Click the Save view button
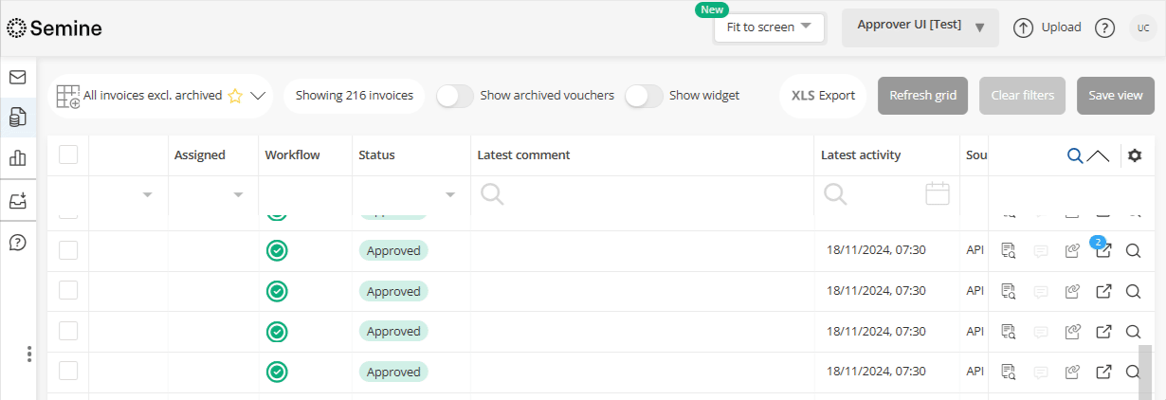The height and width of the screenshot is (400, 1166). 1115,96
